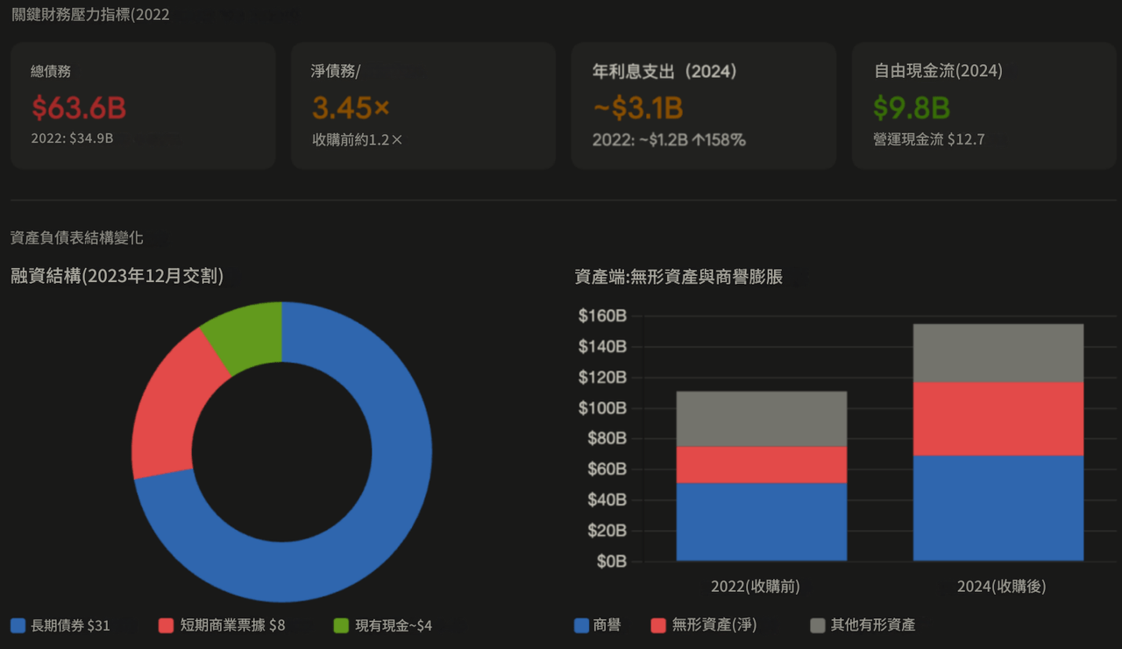The image size is (1122, 649).
Task: Click the 自由現金流(2024) card title
Action: [x=938, y=72]
